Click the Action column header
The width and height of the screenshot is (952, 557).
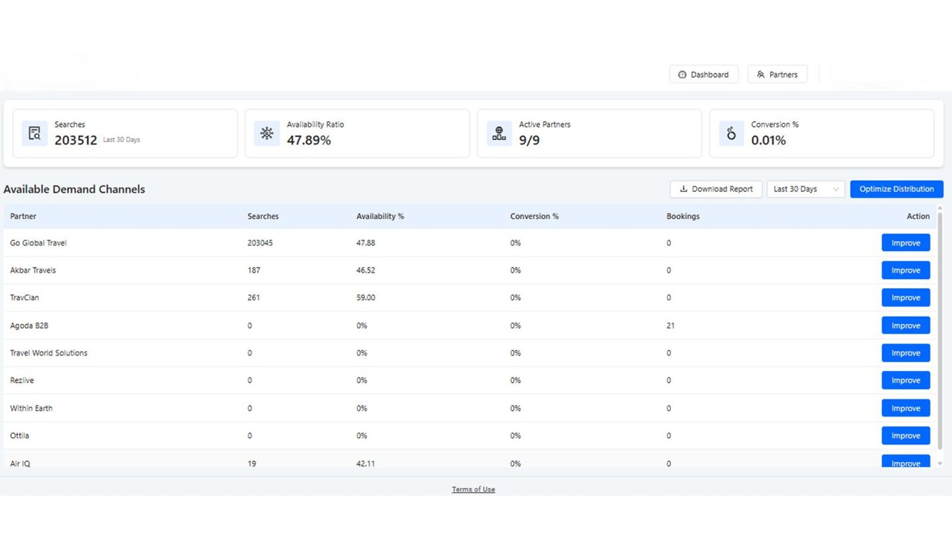click(918, 216)
